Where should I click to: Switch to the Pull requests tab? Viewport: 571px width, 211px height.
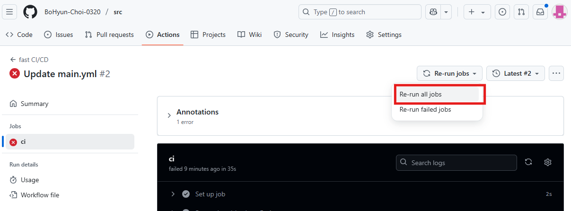tap(109, 35)
